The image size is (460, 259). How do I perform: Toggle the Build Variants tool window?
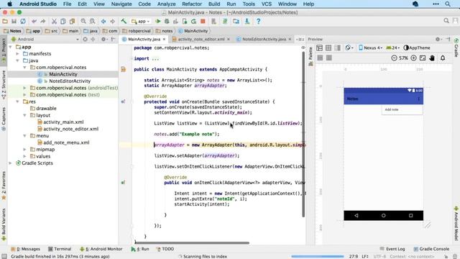(x=4, y=224)
